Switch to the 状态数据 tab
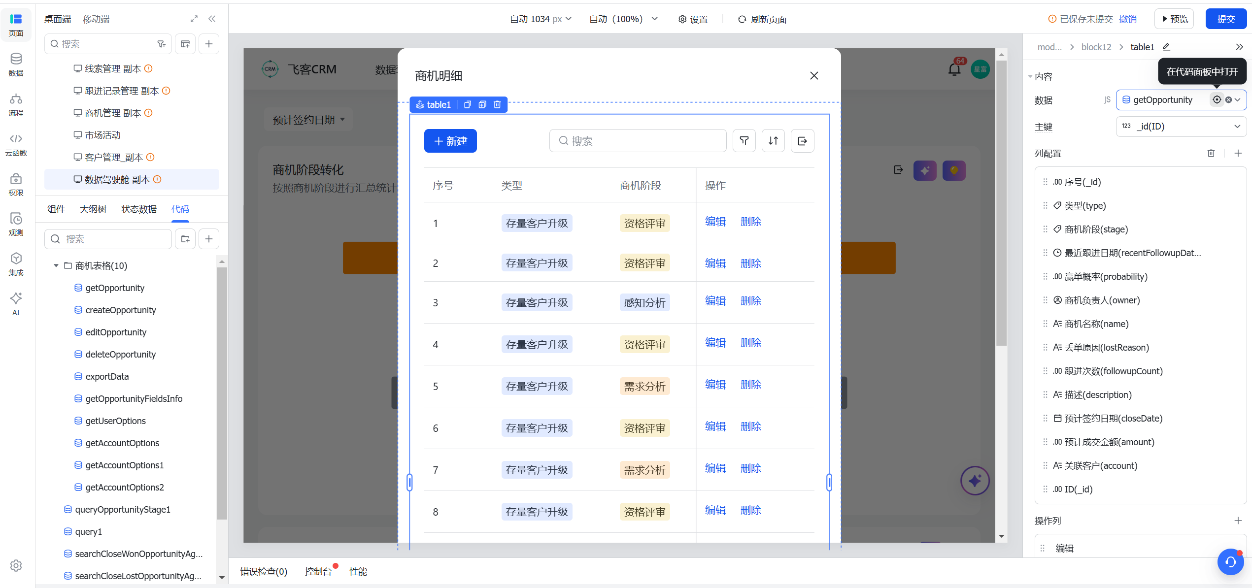The width and height of the screenshot is (1252, 588). pyautogui.click(x=139, y=209)
